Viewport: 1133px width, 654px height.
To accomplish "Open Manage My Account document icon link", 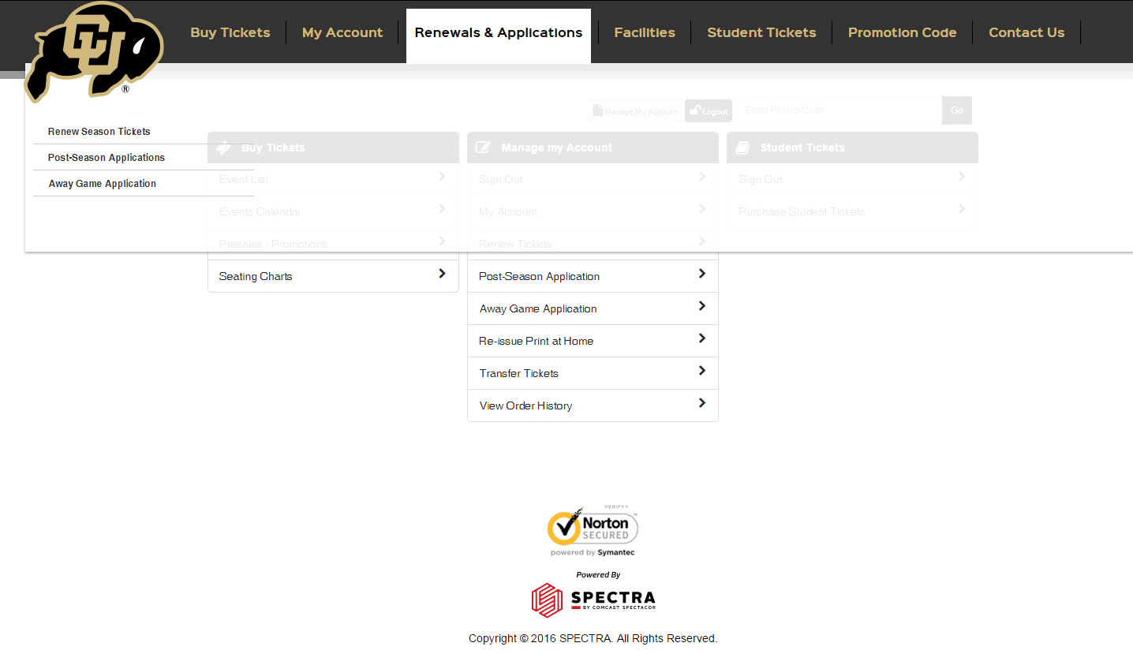I will tap(635, 111).
